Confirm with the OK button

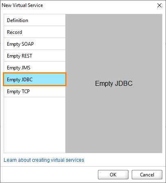click(113, 174)
